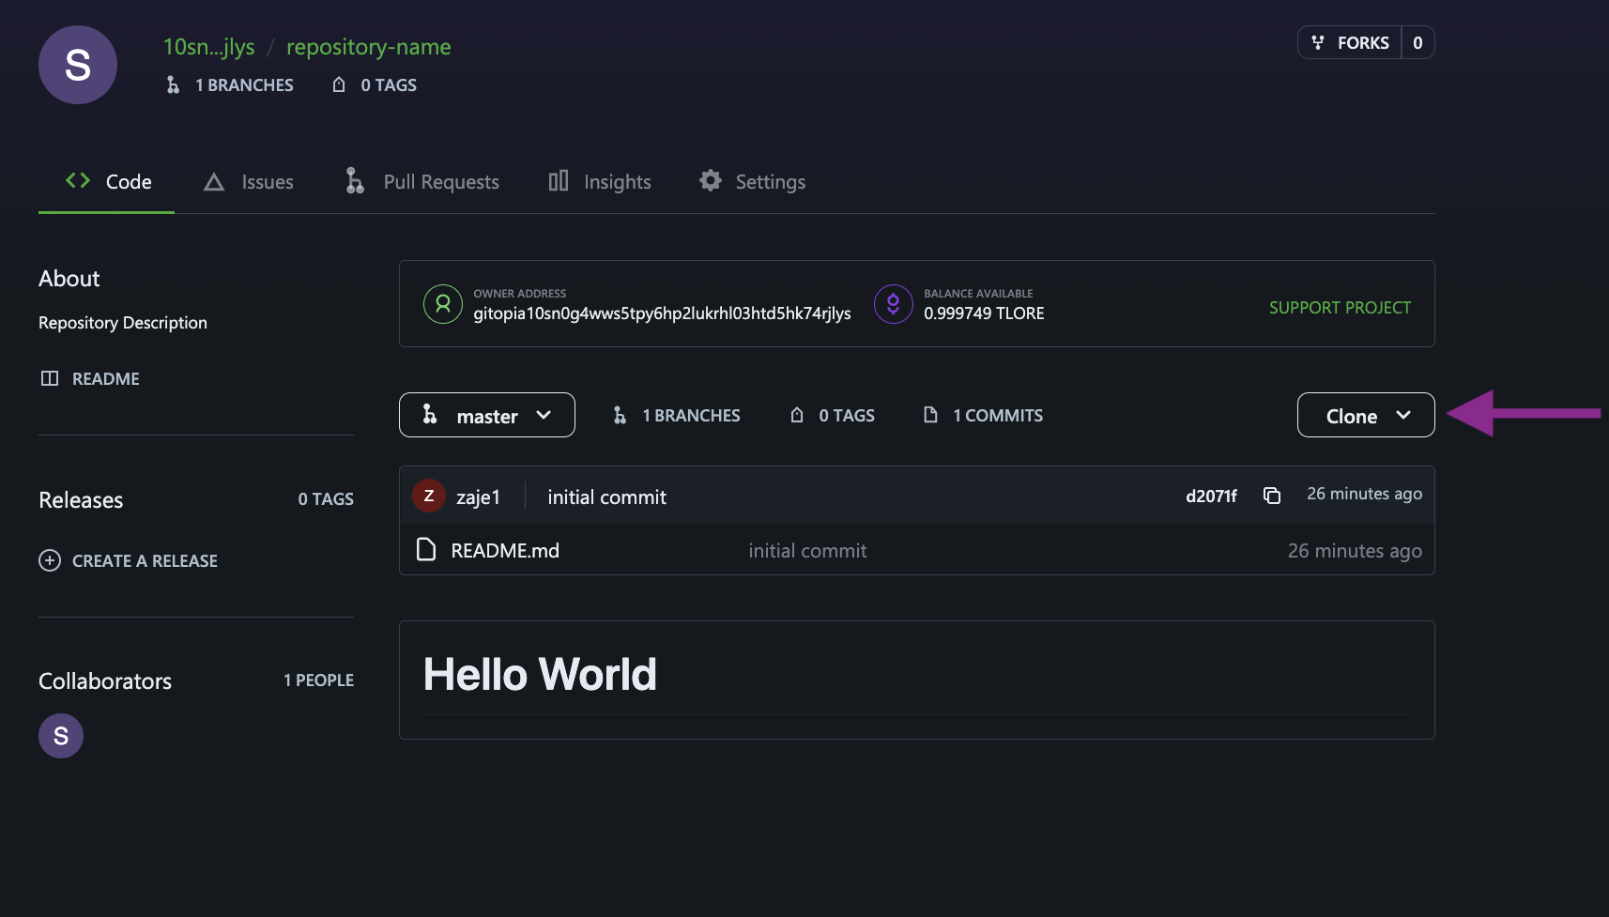Click the zaje1 committer avatar
This screenshot has height=917, width=1609.
[x=429, y=497]
